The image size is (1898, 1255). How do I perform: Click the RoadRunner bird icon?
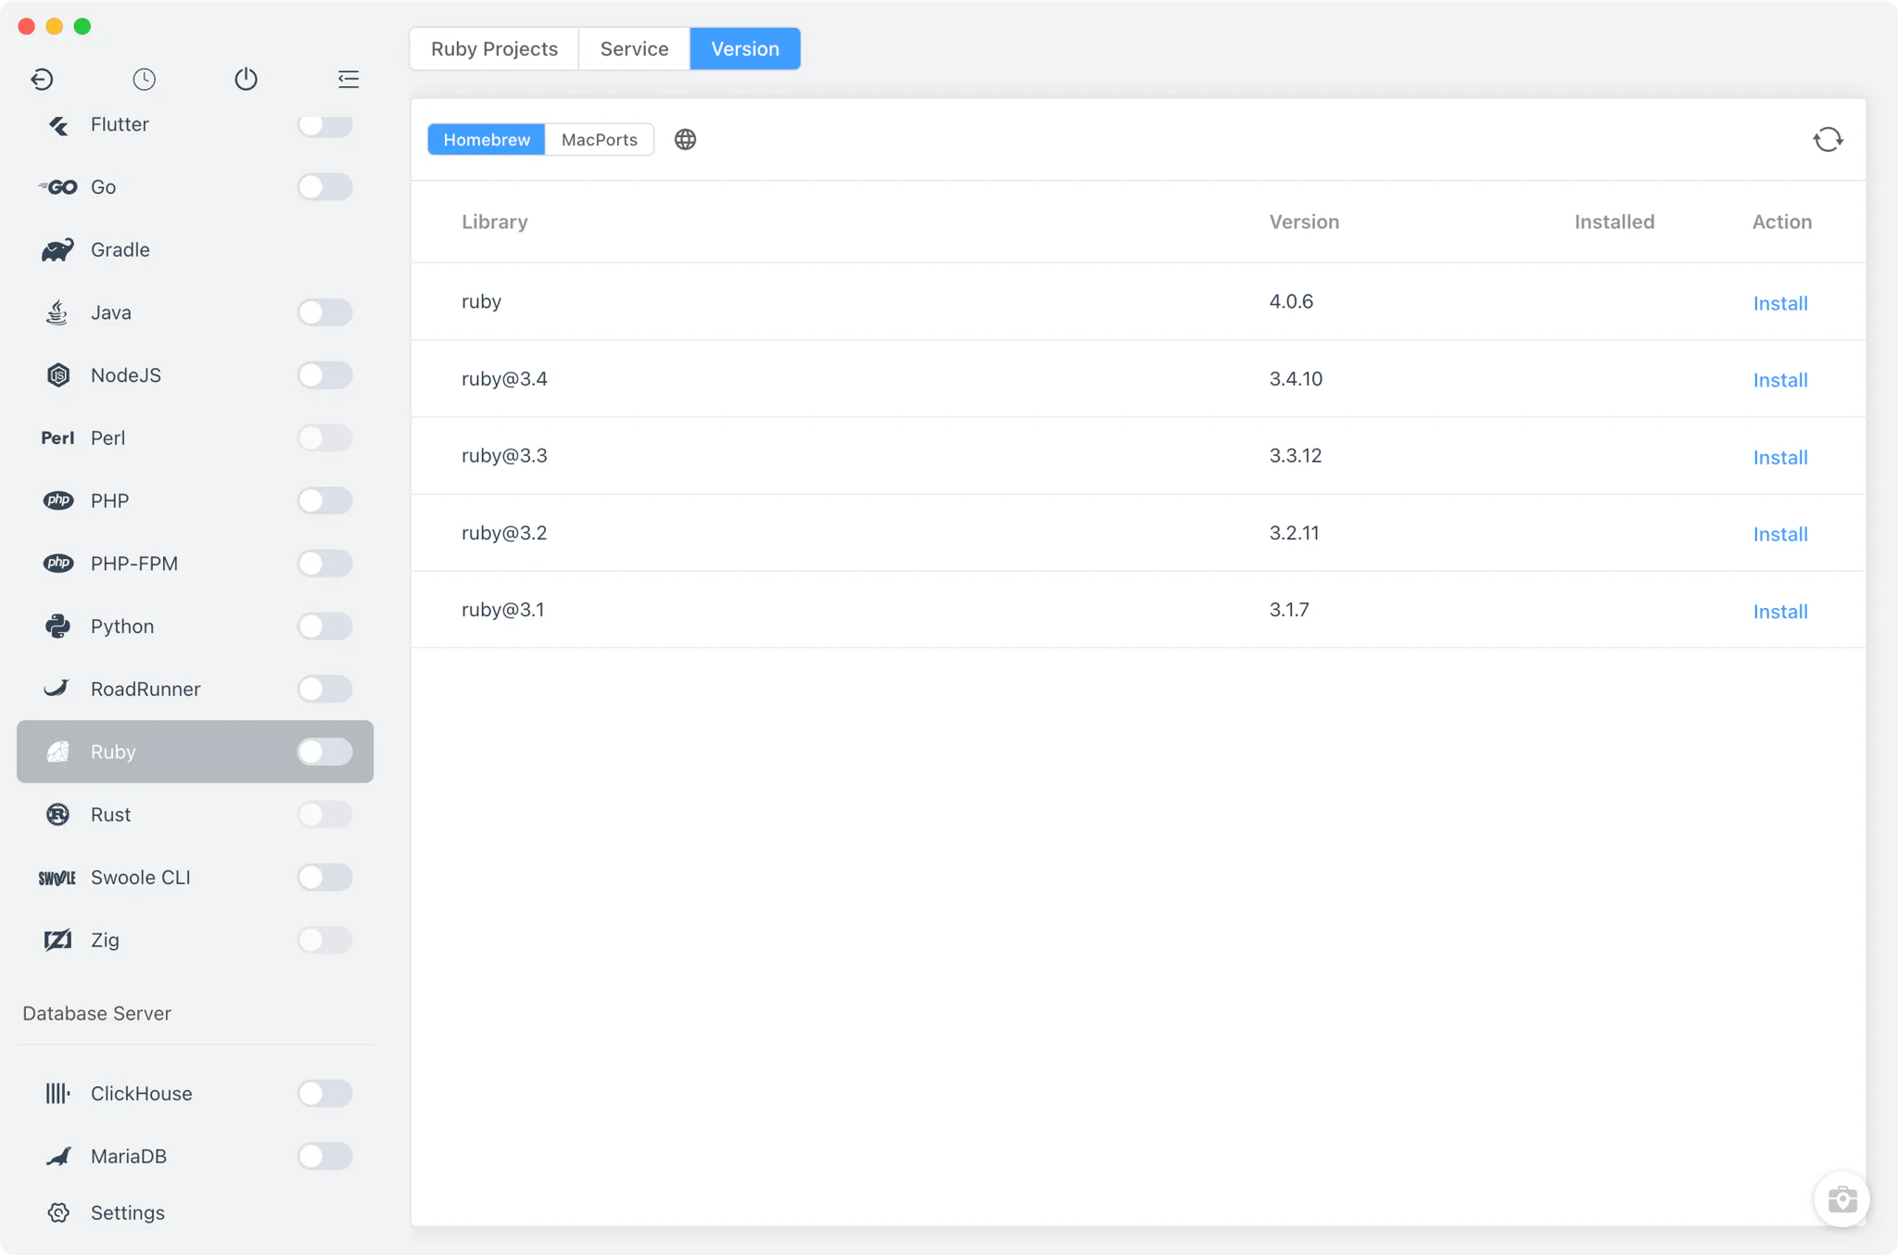tap(57, 688)
